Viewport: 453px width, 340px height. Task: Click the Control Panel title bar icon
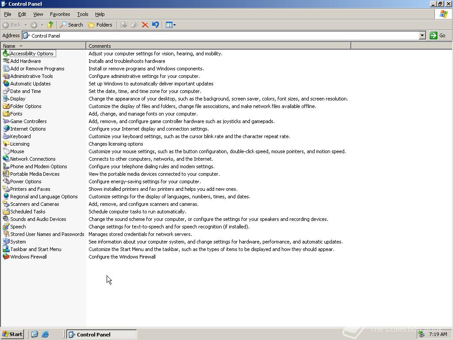pyautogui.click(x=4, y=4)
